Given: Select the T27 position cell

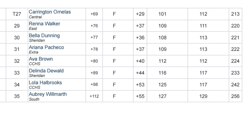Looking at the screenshot, I should click(17, 14).
